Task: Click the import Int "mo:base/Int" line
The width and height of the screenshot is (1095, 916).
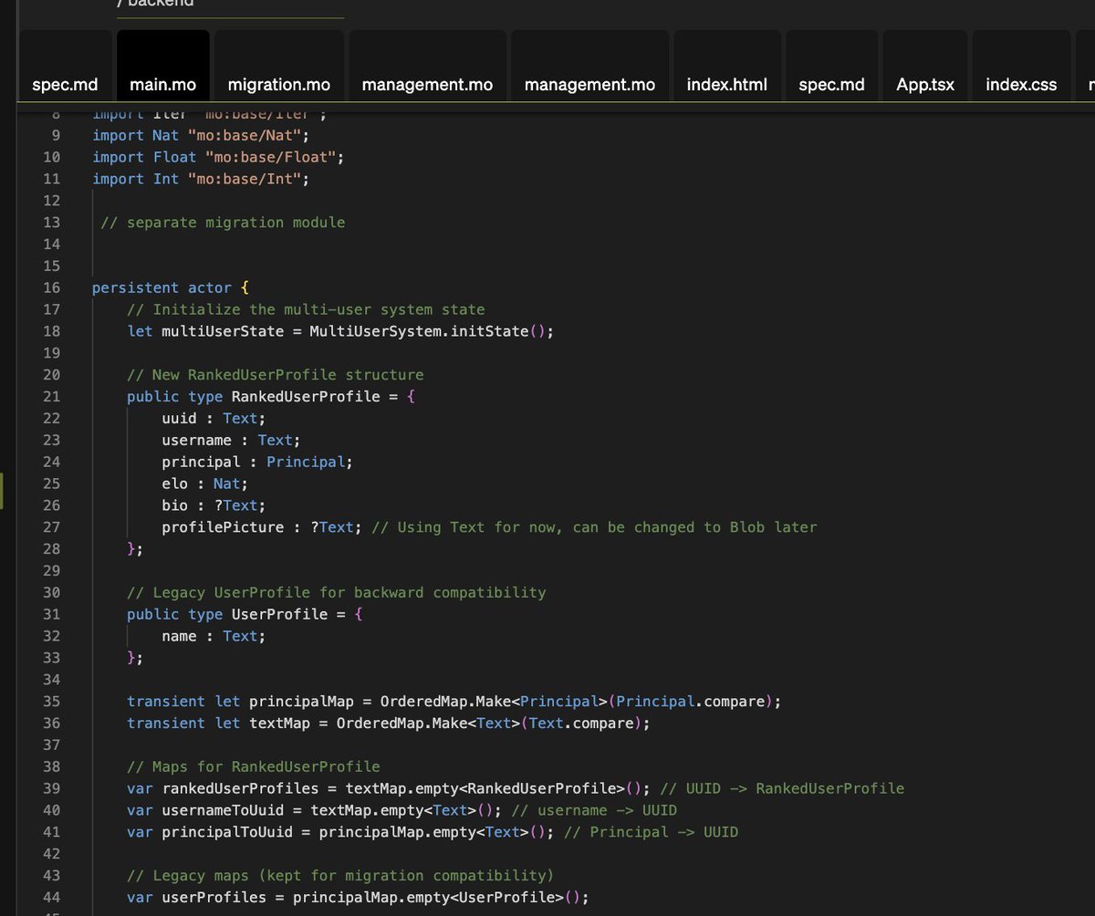Action: pos(201,179)
